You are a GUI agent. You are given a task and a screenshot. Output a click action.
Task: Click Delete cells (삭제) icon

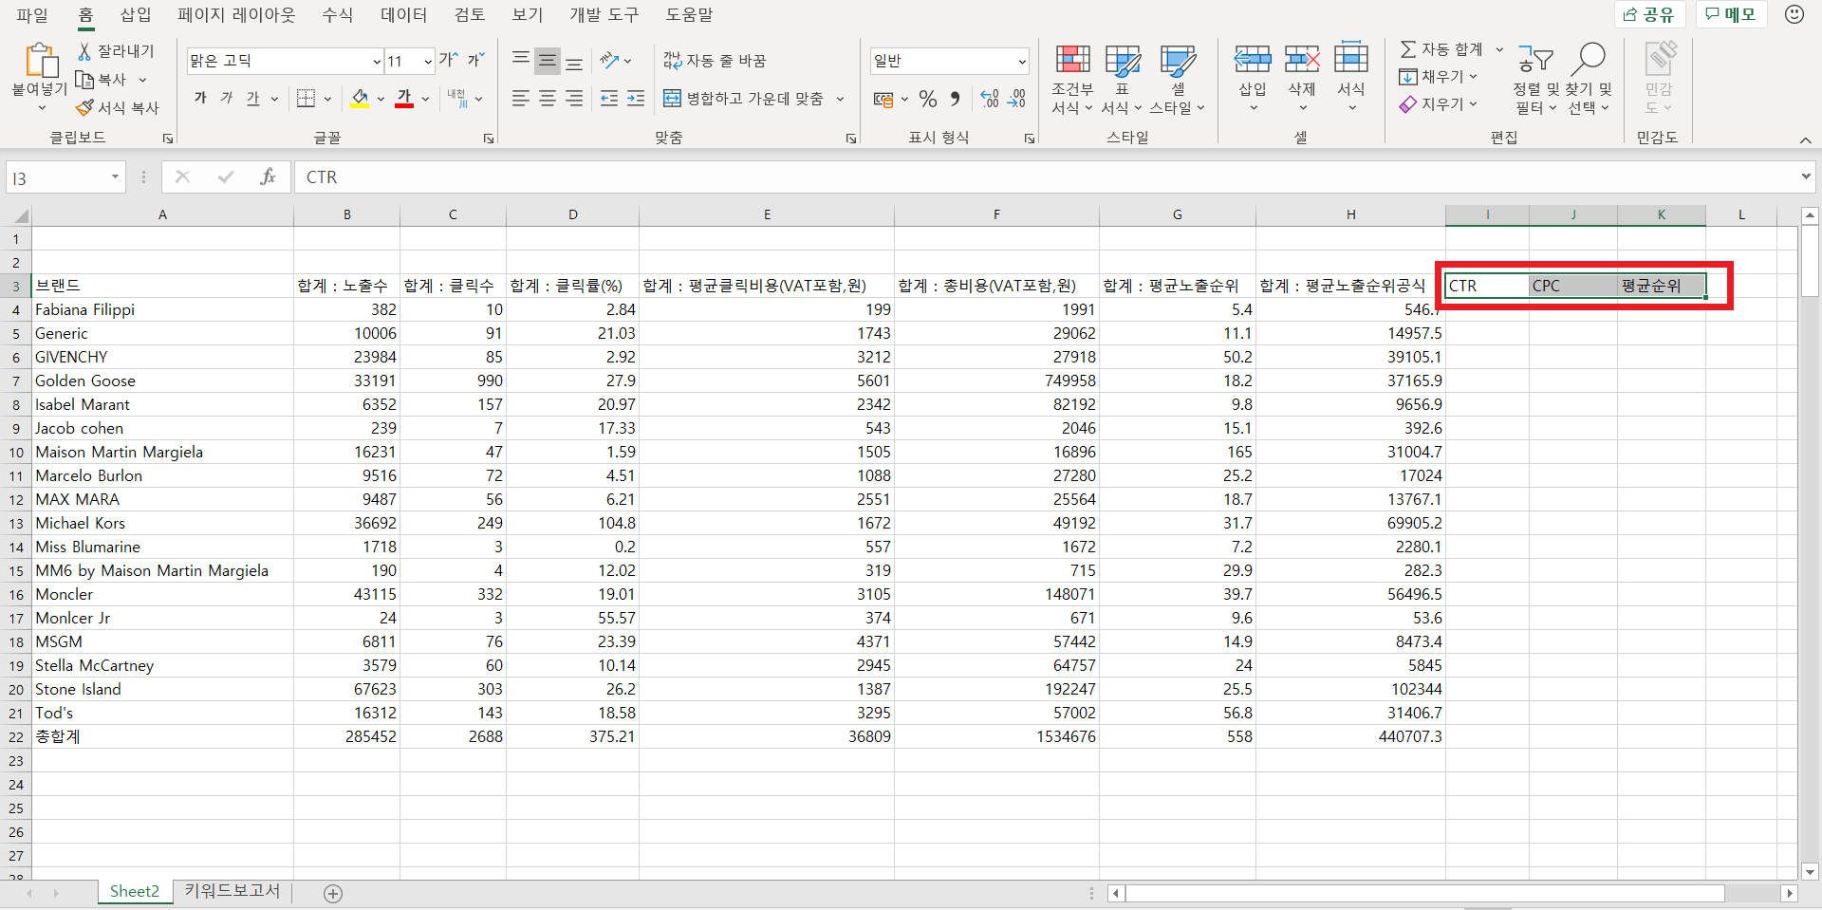point(1302,60)
